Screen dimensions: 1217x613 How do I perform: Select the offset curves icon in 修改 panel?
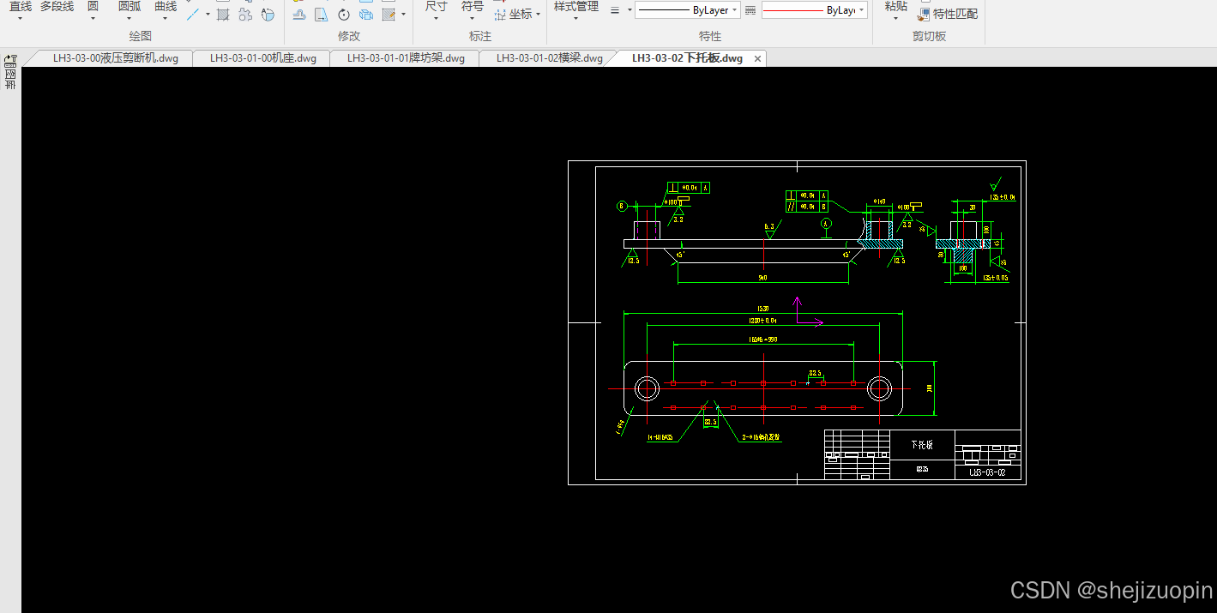299,14
